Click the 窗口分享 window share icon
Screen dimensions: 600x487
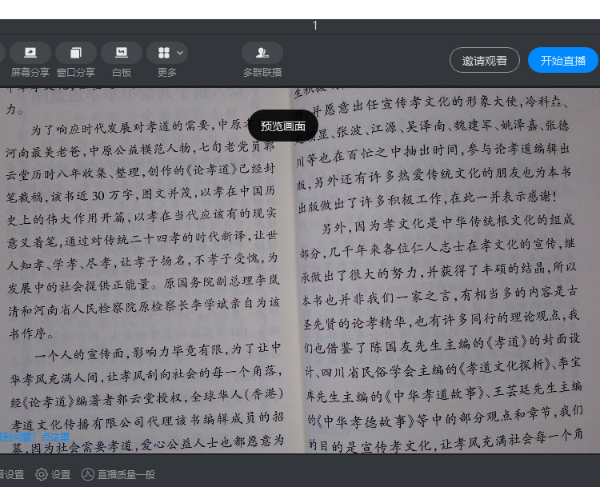[x=75, y=53]
